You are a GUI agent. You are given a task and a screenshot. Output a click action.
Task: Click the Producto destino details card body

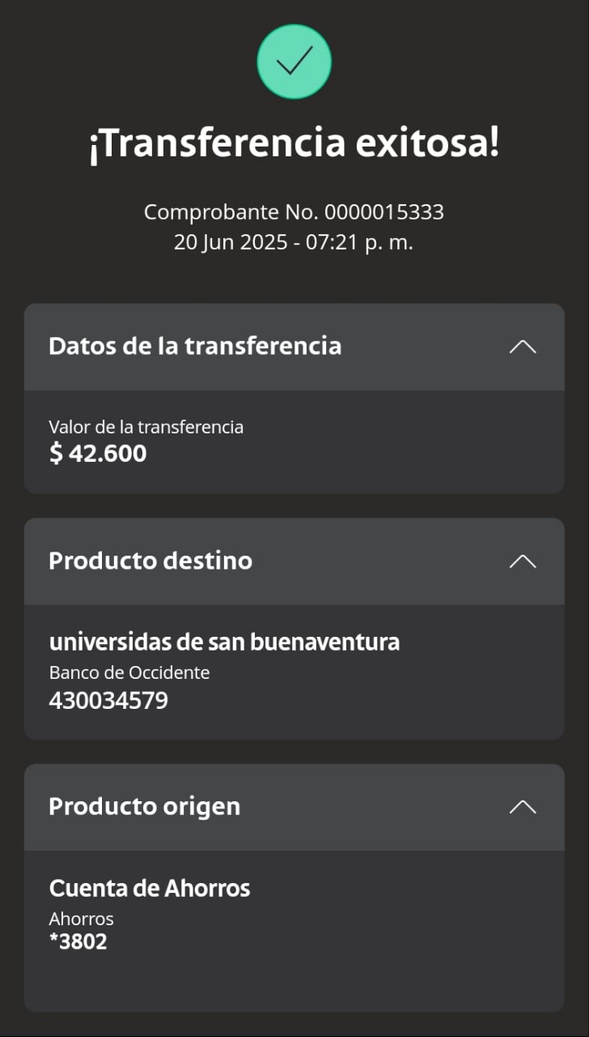[294, 672]
